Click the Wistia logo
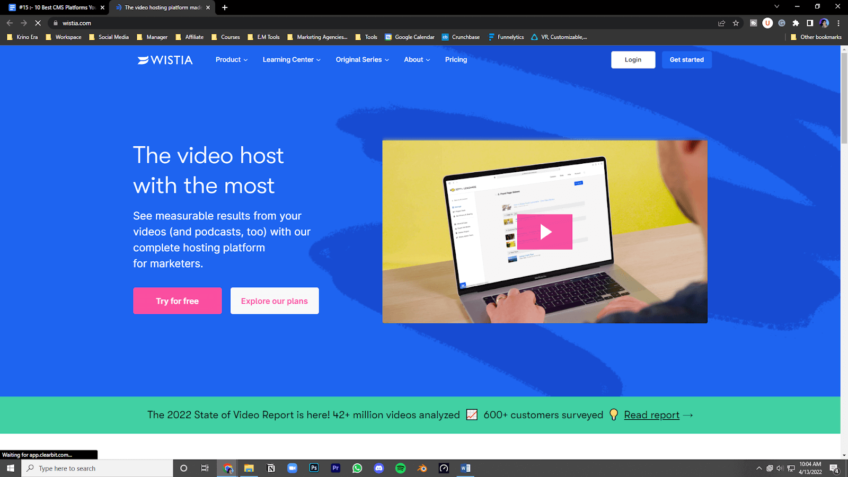The height and width of the screenshot is (477, 848). point(165,60)
